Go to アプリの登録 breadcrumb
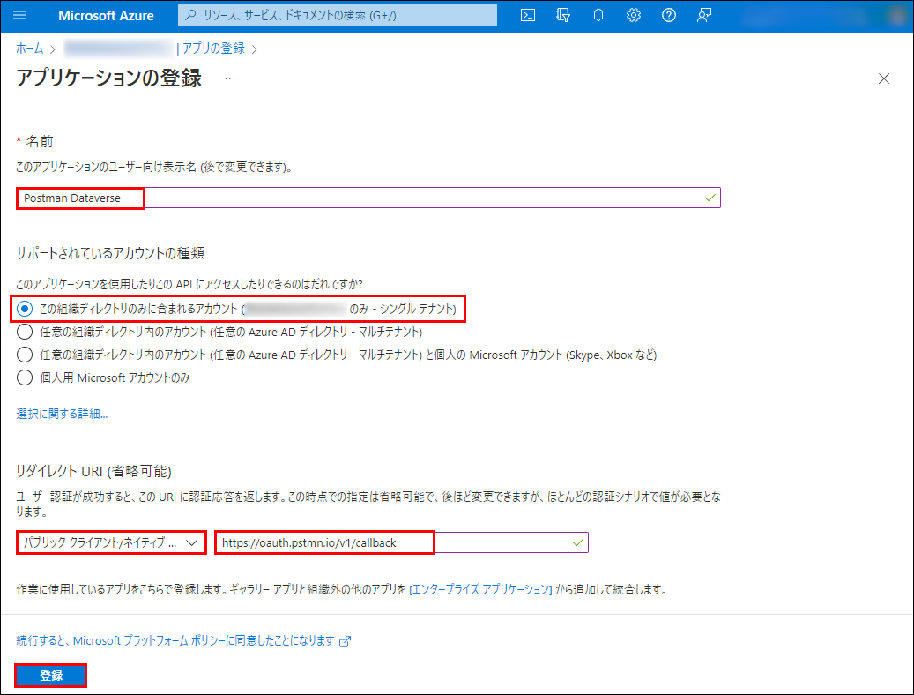Image resolution: width=914 pixels, height=695 pixels. [214, 49]
